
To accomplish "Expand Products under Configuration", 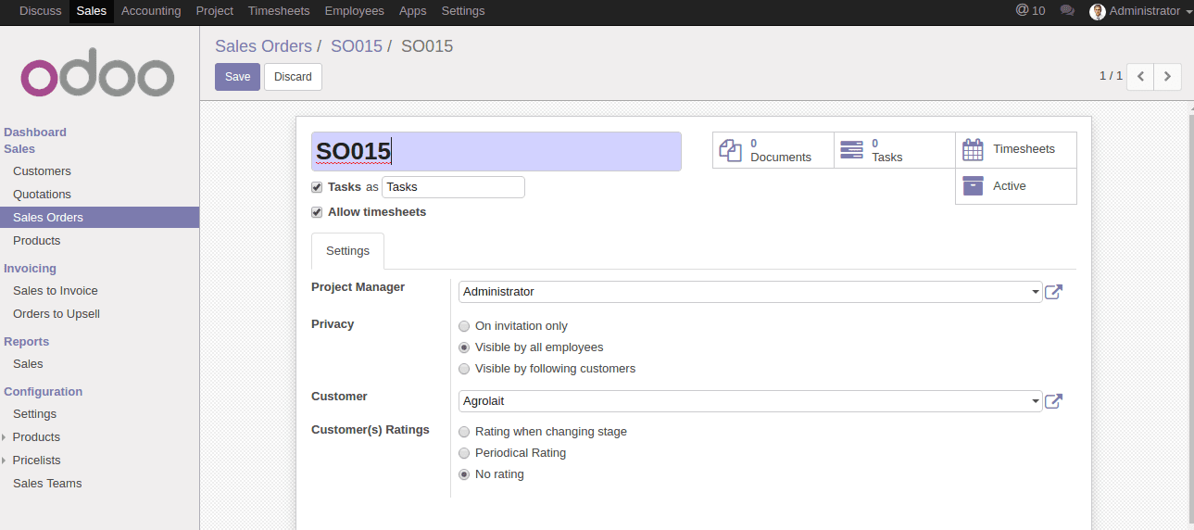I will pos(4,437).
